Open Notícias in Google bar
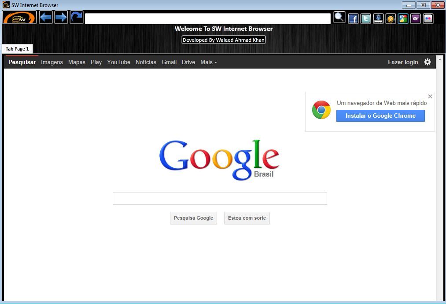The height and width of the screenshot is (304, 446). (146, 62)
